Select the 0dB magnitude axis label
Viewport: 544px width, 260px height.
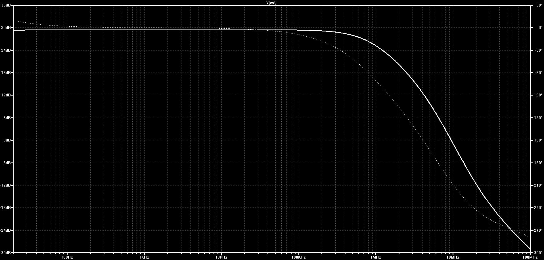(7, 140)
